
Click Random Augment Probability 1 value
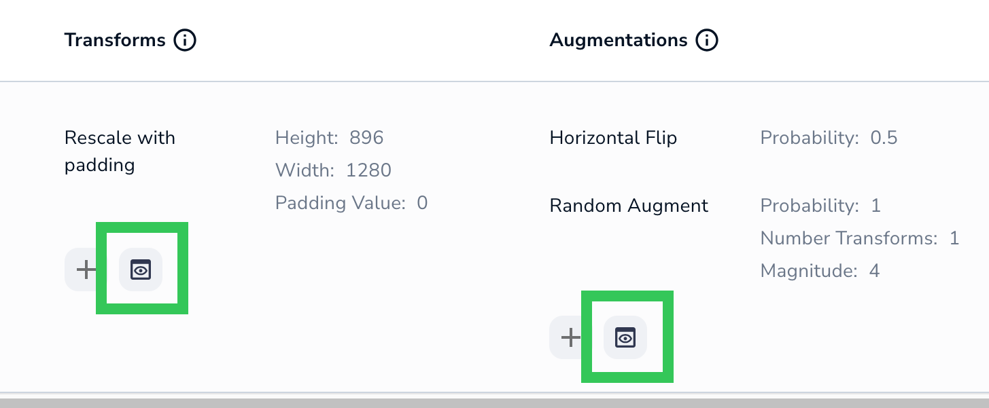[875, 206]
